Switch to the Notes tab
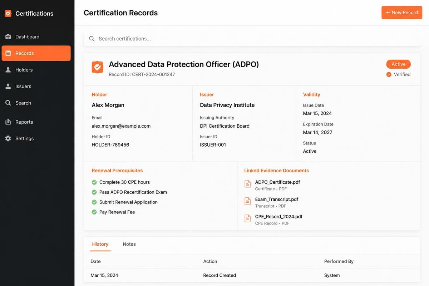Image resolution: width=429 pixels, height=286 pixels. coord(129,244)
